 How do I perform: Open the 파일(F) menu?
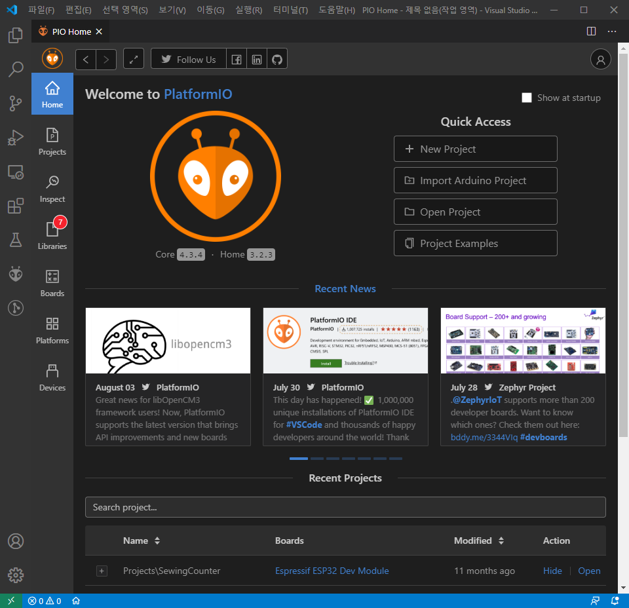(x=41, y=10)
